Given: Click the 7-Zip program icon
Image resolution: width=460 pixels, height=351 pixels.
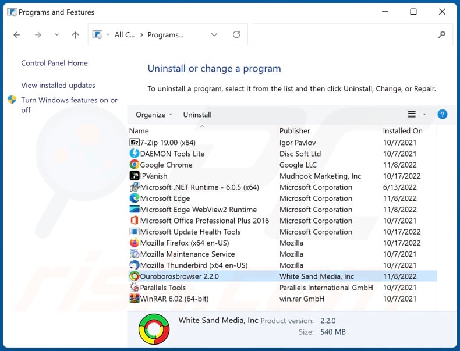Looking at the screenshot, I should click(x=135, y=143).
